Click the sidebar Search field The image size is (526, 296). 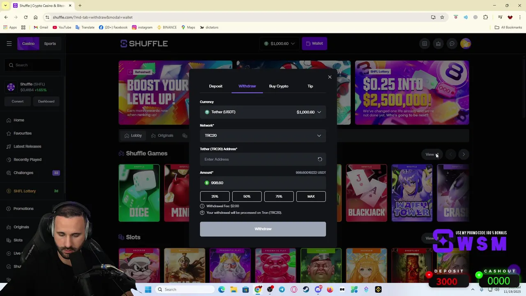point(33,65)
